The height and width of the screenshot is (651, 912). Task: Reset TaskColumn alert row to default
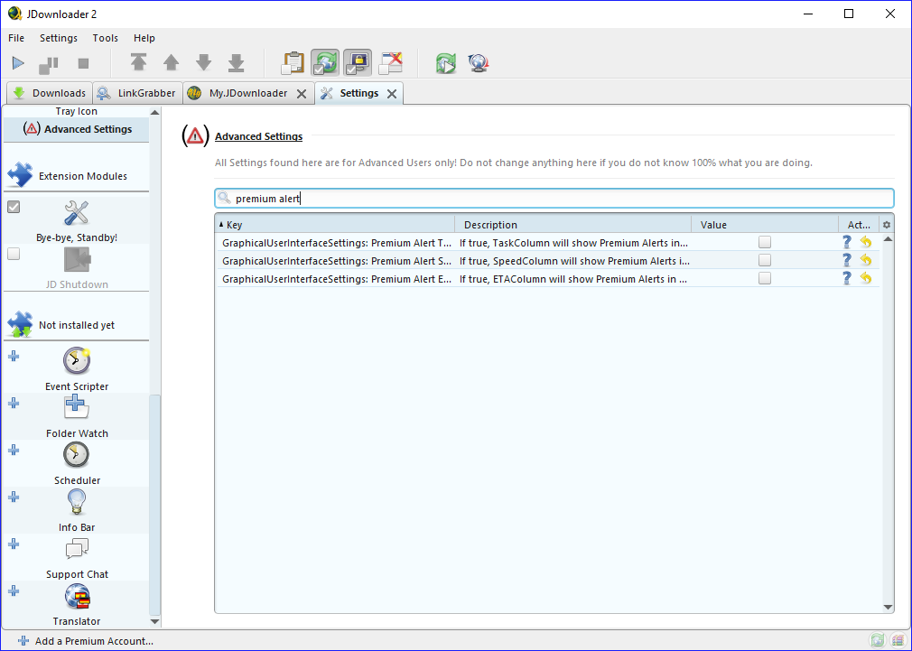[x=866, y=242]
